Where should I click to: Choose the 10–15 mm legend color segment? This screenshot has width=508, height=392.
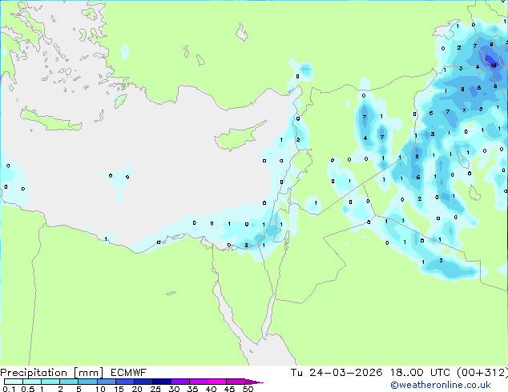coord(106,382)
